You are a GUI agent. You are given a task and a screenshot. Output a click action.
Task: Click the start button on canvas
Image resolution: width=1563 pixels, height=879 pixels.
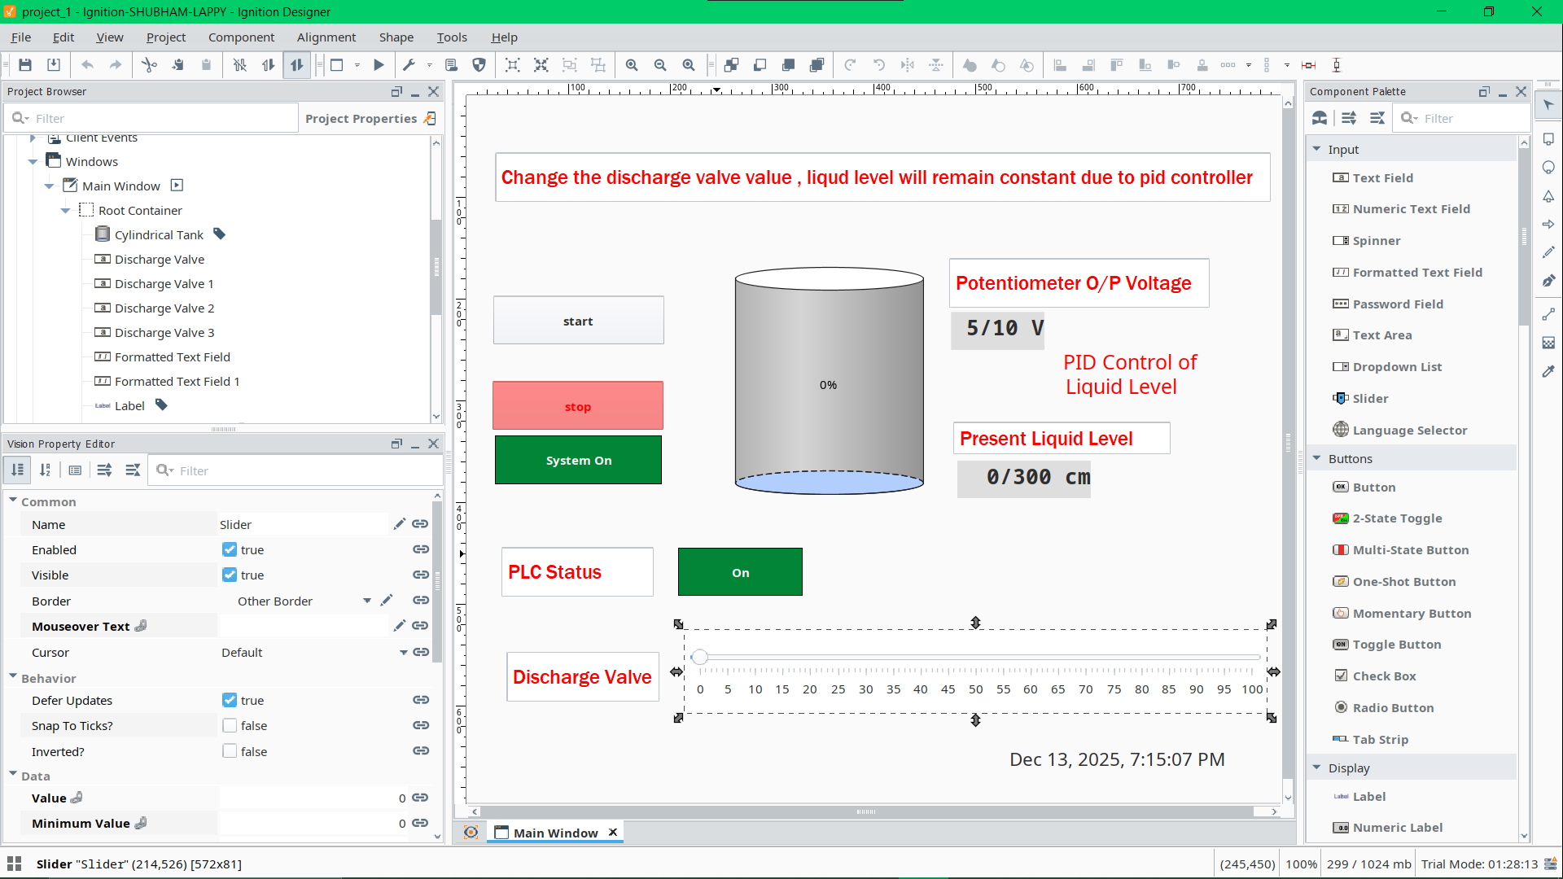click(x=578, y=321)
